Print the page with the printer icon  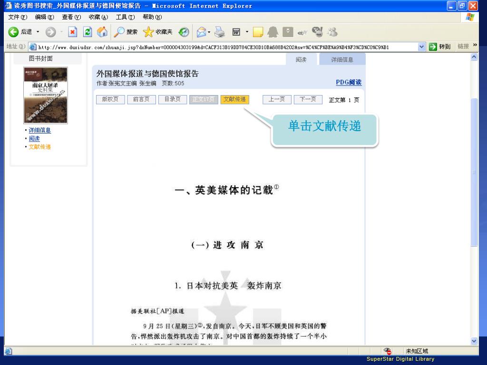[220, 32]
